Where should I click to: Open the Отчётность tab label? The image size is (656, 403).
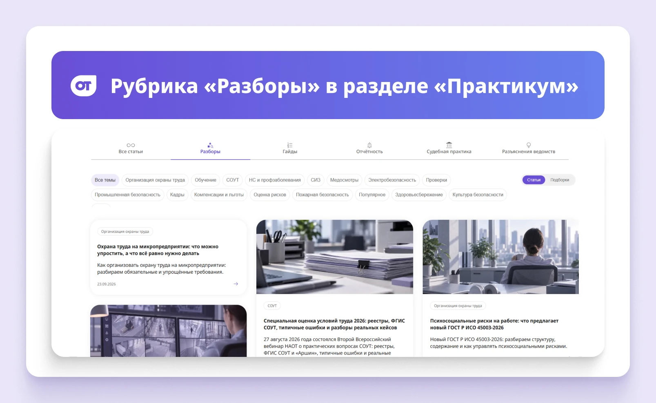coord(369,152)
